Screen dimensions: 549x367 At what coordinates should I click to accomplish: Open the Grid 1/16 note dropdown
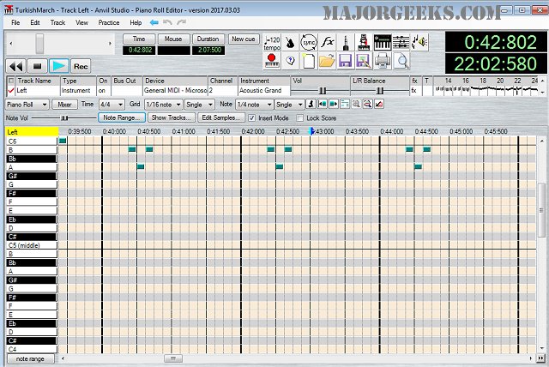(x=163, y=105)
